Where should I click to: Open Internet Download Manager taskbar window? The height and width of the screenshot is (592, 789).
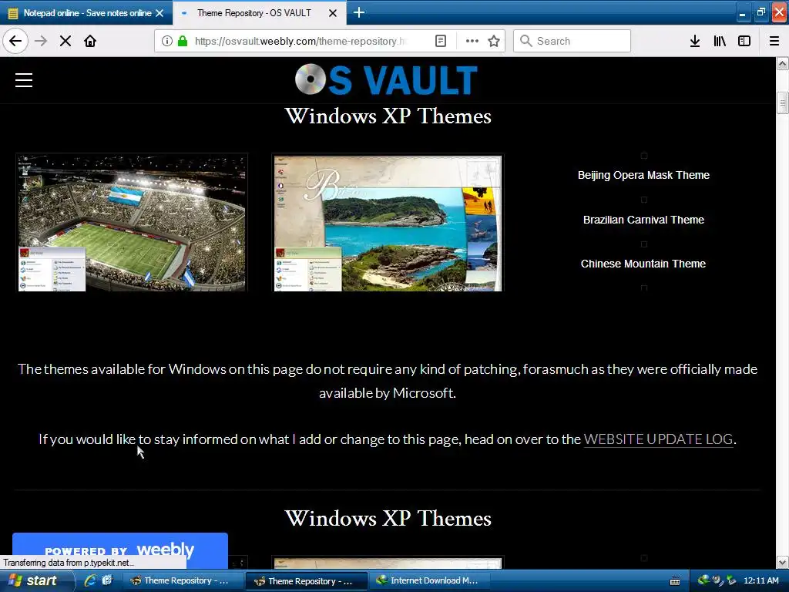(429, 581)
